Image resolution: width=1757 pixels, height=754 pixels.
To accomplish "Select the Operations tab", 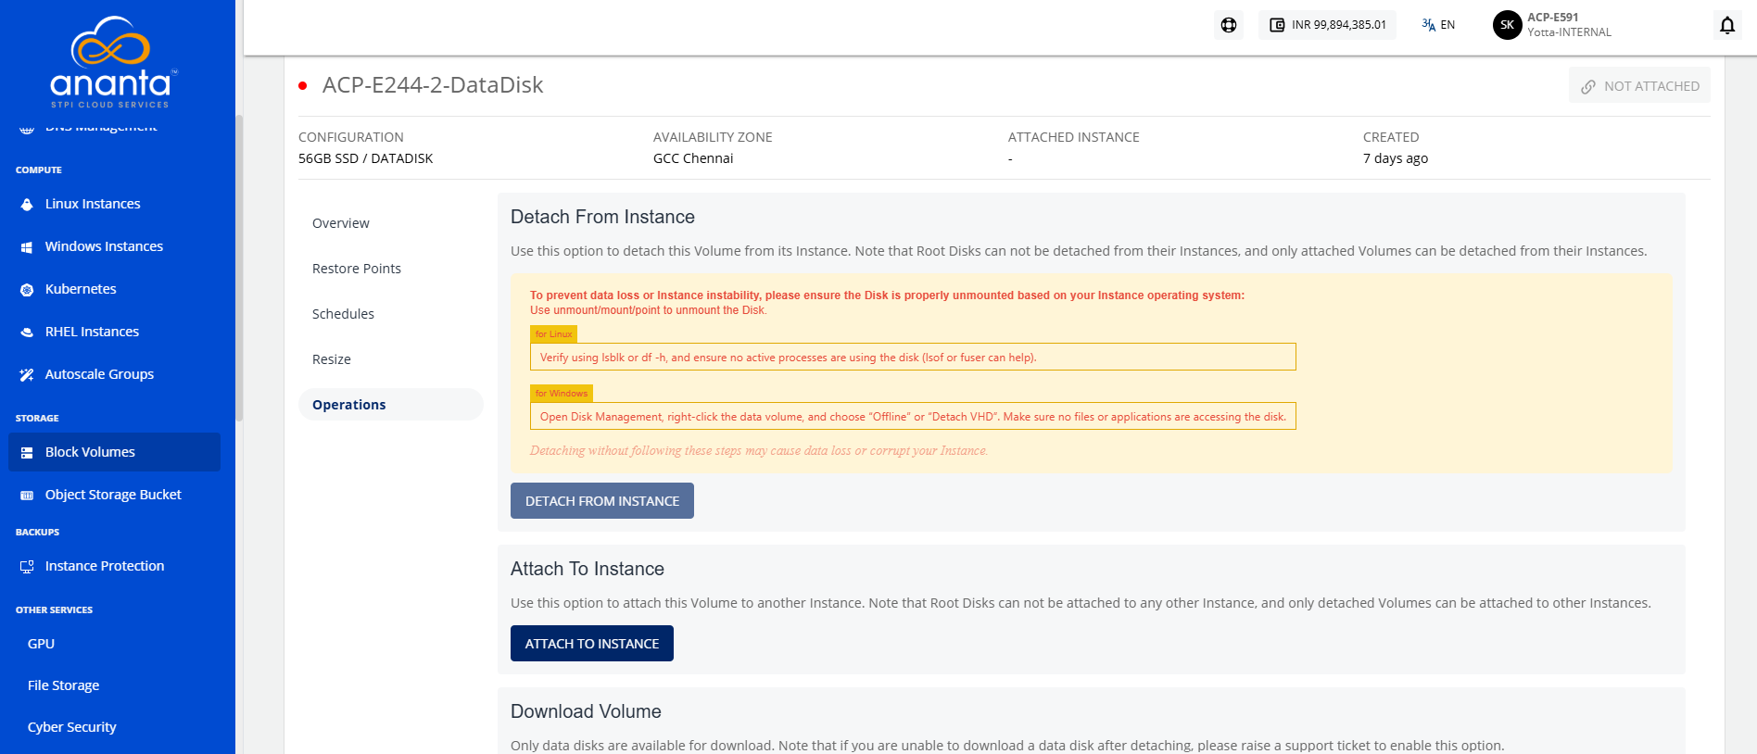I will click(x=390, y=405).
